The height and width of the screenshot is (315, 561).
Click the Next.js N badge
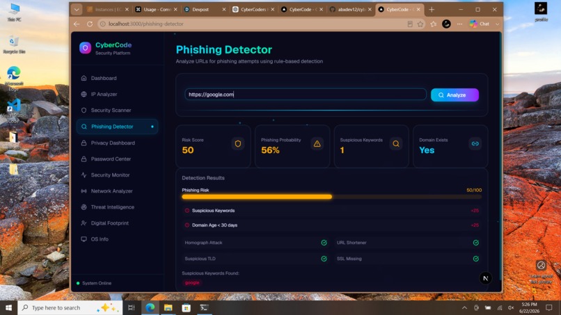[x=486, y=278]
